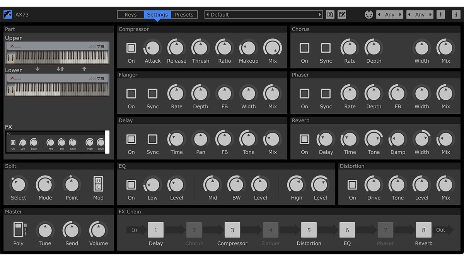464x261 pixels.
Task: Open the preset edit notes icon
Action: click(x=342, y=15)
